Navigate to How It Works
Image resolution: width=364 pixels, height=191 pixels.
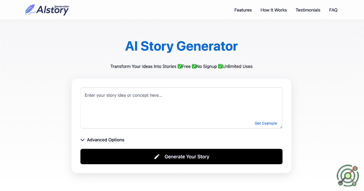pos(273,10)
